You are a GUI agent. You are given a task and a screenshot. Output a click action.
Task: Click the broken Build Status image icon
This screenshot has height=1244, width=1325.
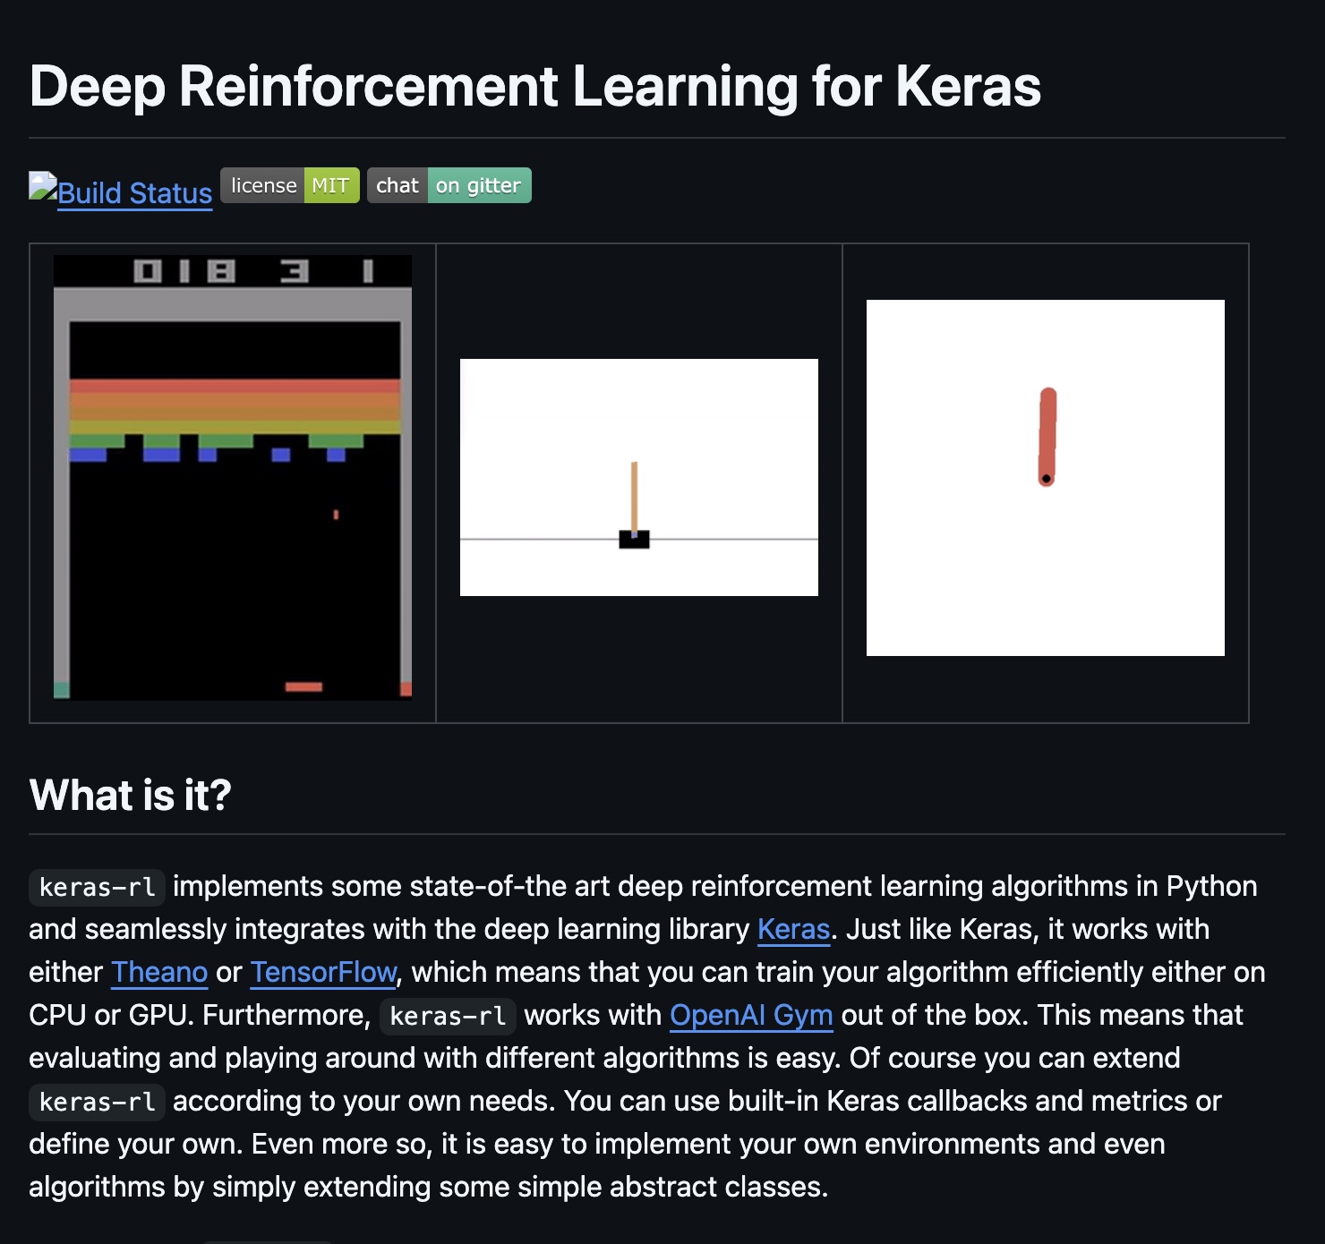coord(41,185)
